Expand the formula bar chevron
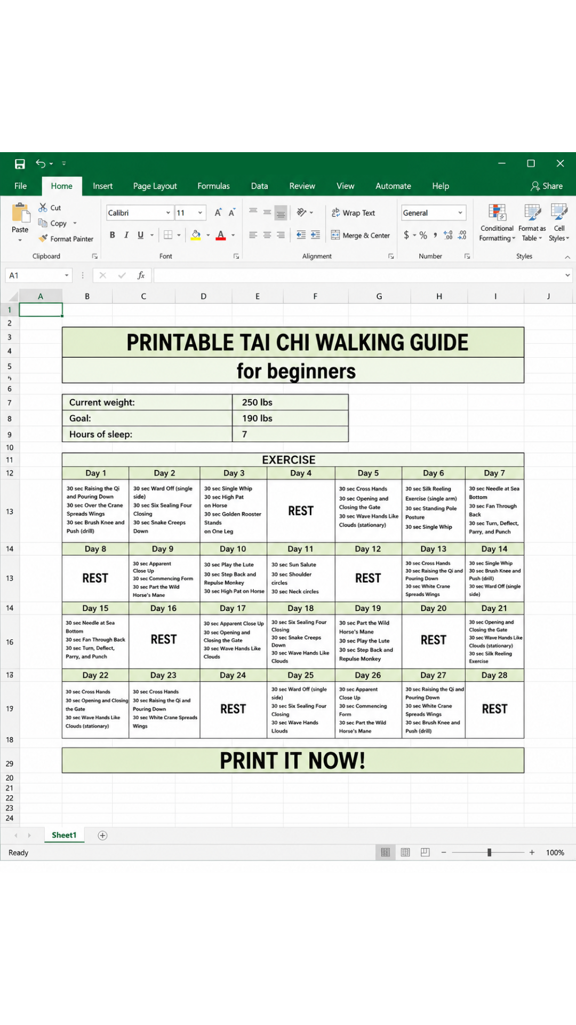 pyautogui.click(x=567, y=275)
